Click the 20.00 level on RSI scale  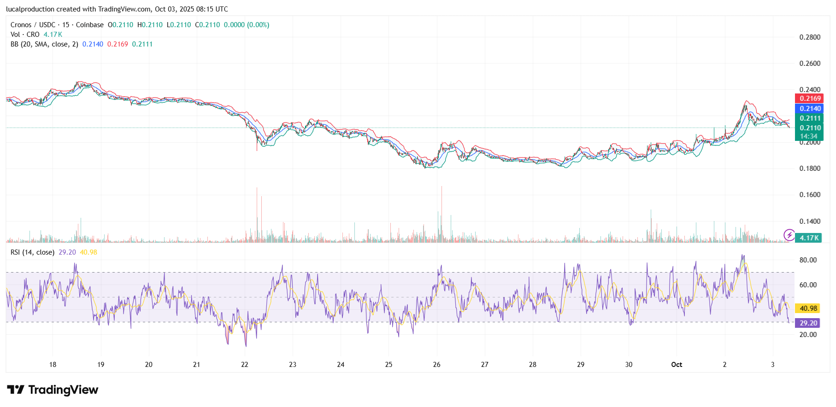tap(807, 335)
